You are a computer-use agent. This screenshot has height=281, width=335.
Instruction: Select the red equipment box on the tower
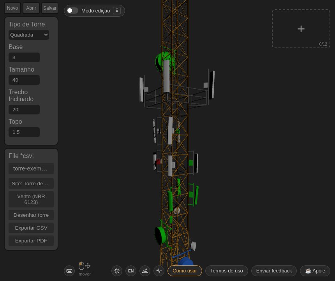coord(158,162)
